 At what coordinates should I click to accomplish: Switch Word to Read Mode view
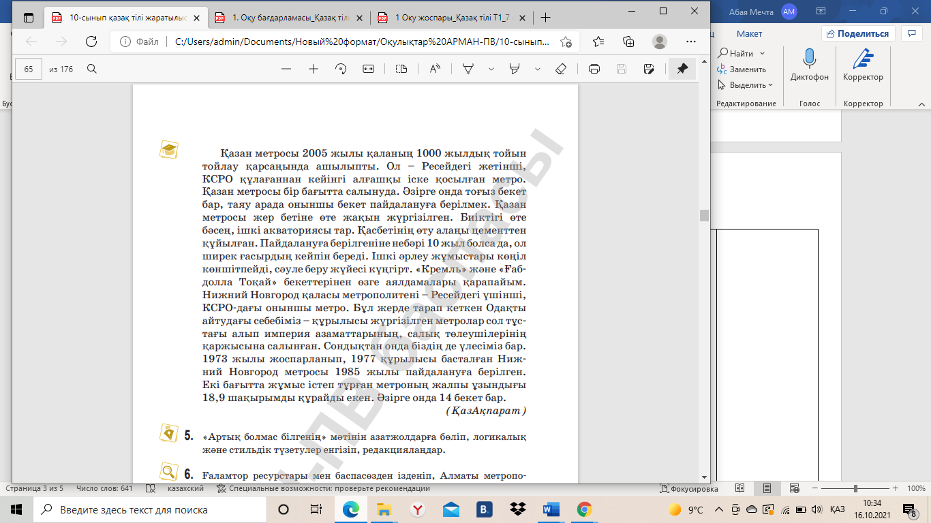(739, 488)
